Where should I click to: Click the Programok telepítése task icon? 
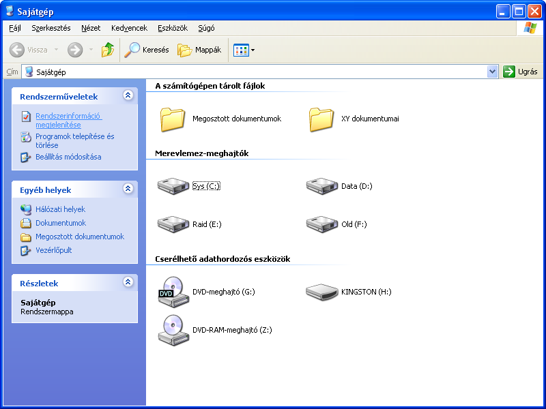pos(26,137)
